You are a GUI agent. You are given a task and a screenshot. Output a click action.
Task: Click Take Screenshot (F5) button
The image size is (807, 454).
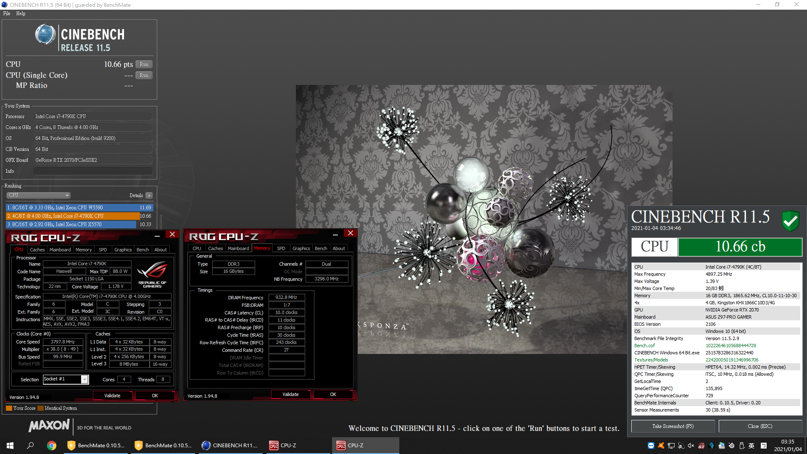673,426
